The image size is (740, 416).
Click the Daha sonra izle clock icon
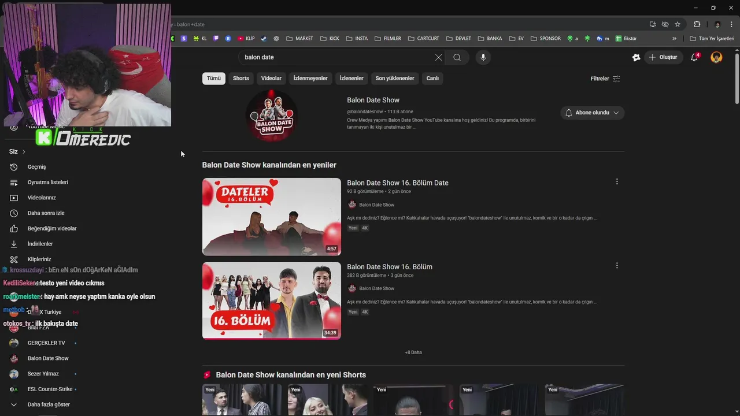pyautogui.click(x=14, y=213)
